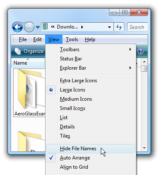
Task: Click the greyed Forward arrow button
Action: click(x=29, y=27)
